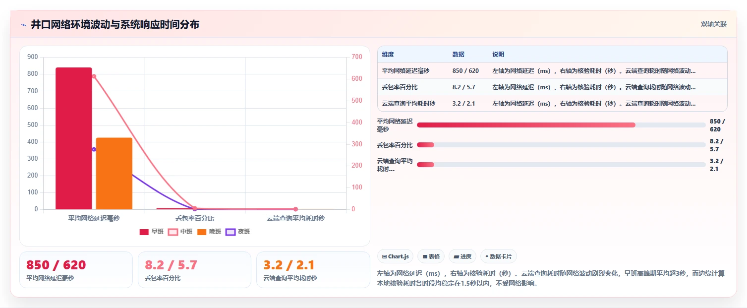Click the 数据 table column header
Screen dimensions: 747x308
click(459, 54)
